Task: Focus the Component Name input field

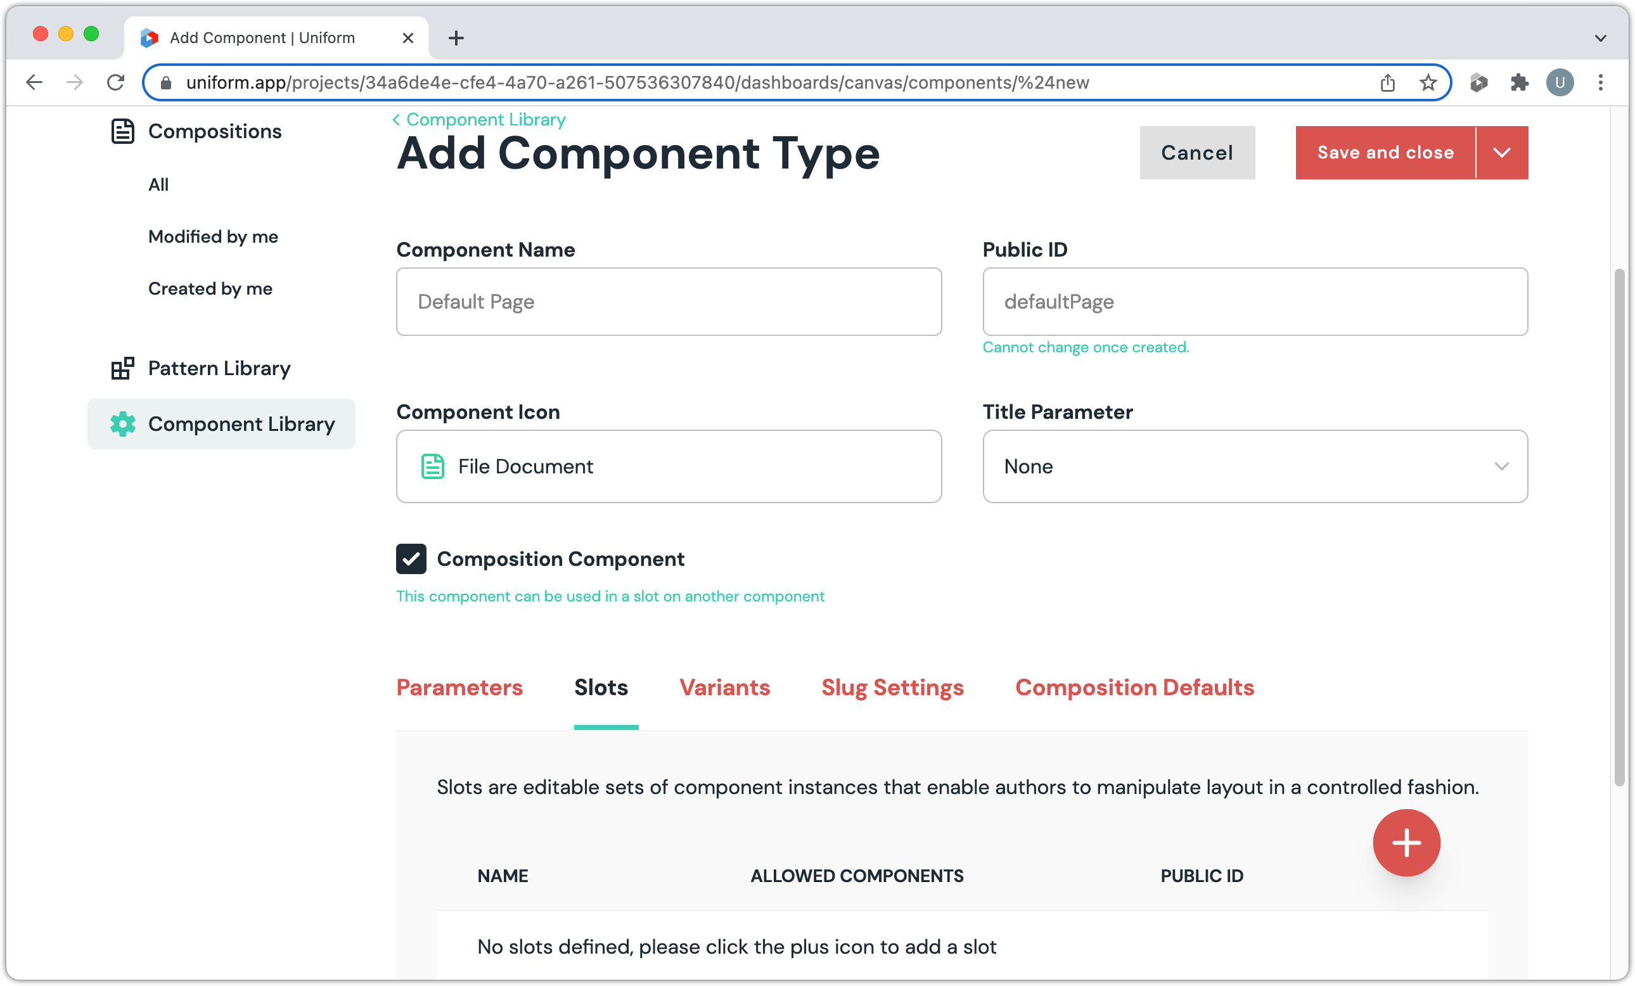Action: pyautogui.click(x=668, y=302)
